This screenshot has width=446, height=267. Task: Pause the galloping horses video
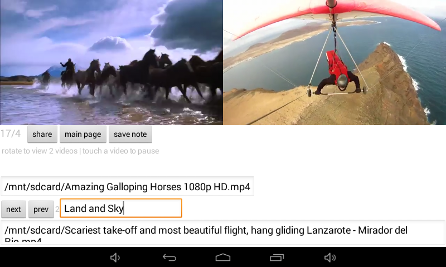tap(111, 62)
